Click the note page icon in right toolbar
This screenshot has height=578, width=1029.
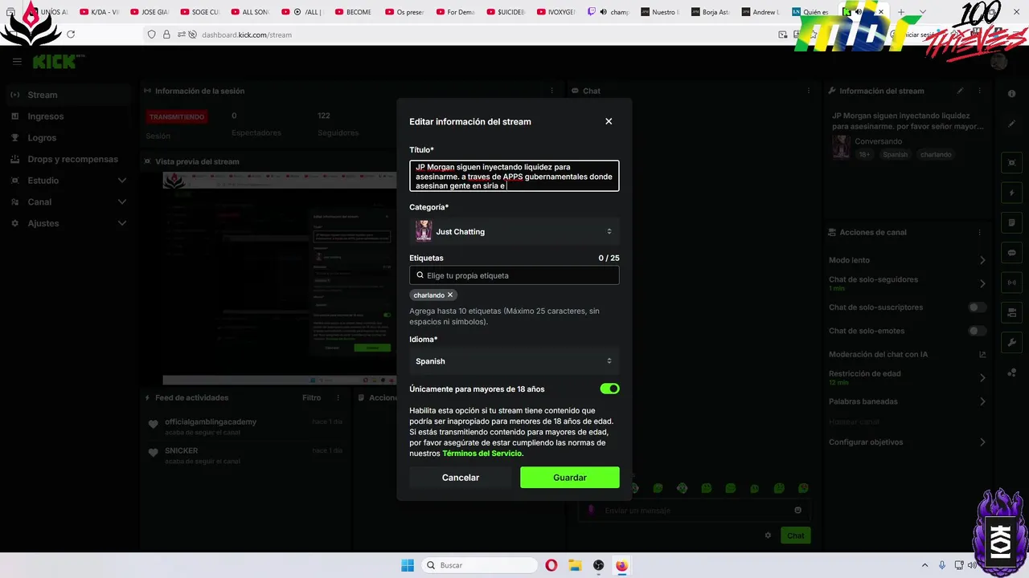point(1012,222)
